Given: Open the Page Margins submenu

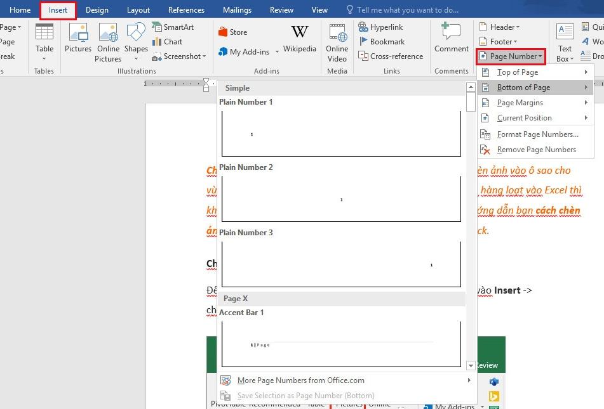Looking at the screenshot, I should (536, 103).
